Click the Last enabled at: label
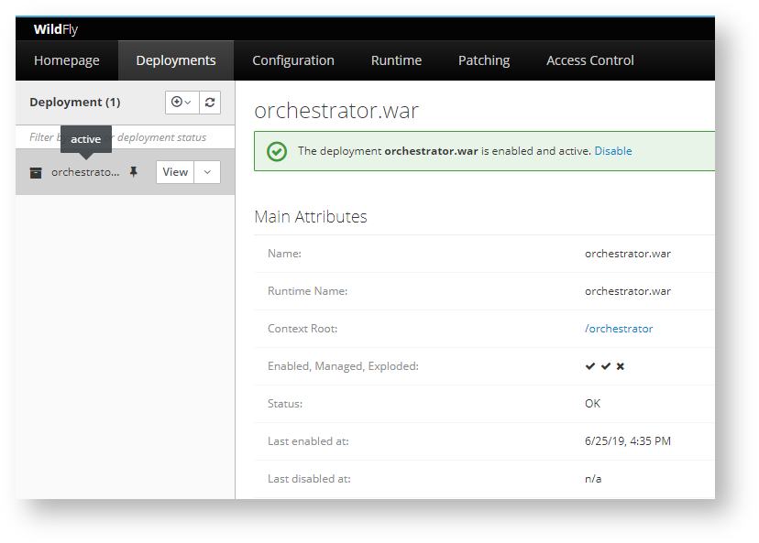The width and height of the screenshot is (759, 543). [308, 441]
